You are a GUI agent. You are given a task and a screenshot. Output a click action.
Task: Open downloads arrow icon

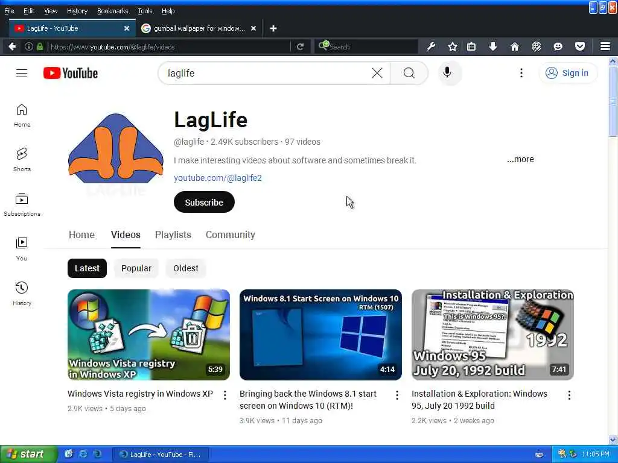[x=492, y=47]
